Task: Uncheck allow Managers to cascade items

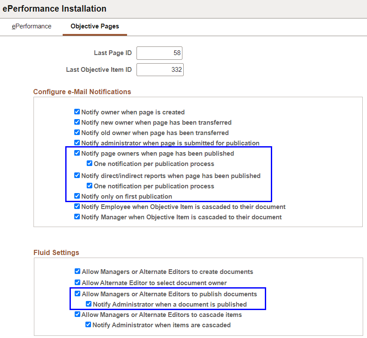Action: coord(77,314)
